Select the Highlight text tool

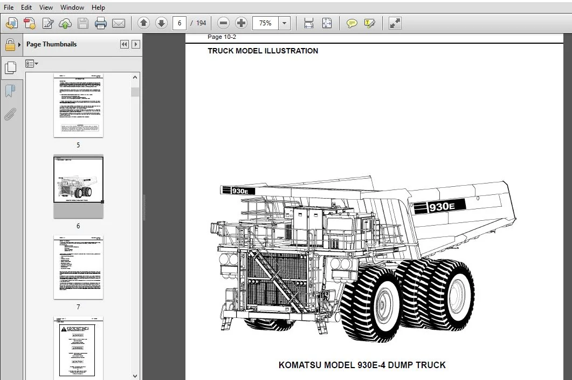click(x=369, y=24)
